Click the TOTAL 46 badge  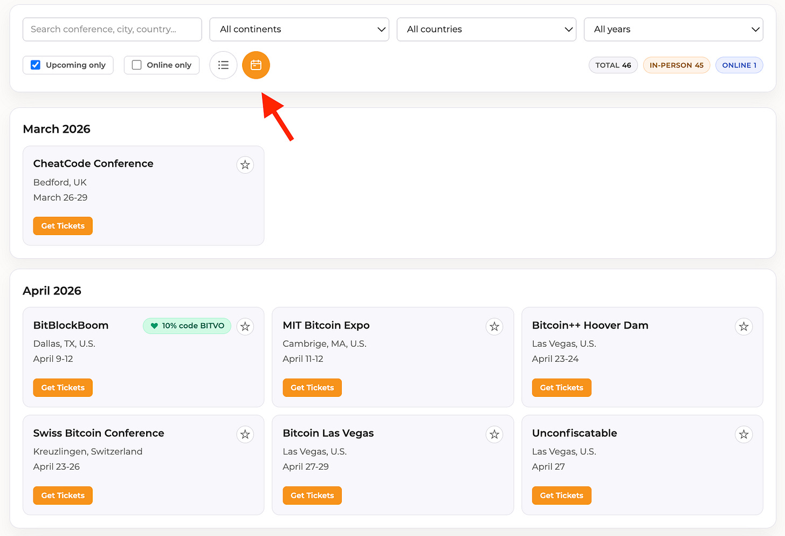point(614,65)
